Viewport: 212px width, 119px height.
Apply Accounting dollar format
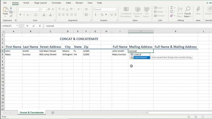tap(96, 15)
